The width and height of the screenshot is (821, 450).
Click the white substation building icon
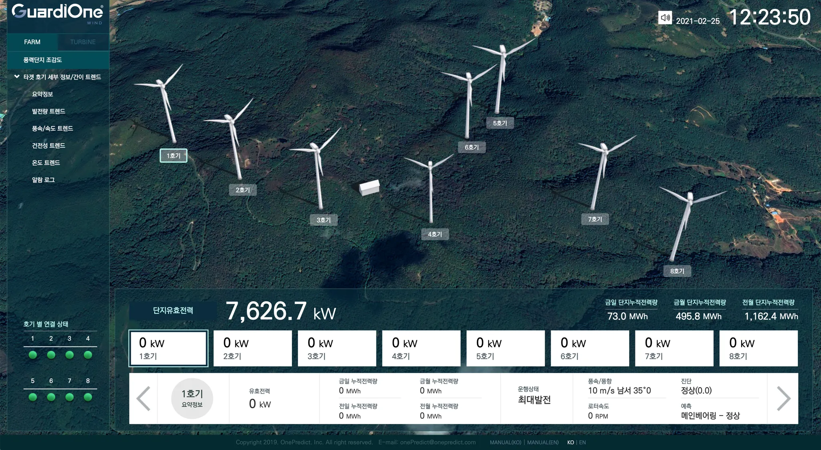369,187
